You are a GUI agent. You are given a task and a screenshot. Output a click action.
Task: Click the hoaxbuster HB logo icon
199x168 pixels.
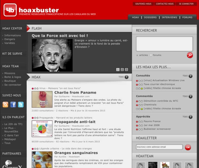pos(10,10)
